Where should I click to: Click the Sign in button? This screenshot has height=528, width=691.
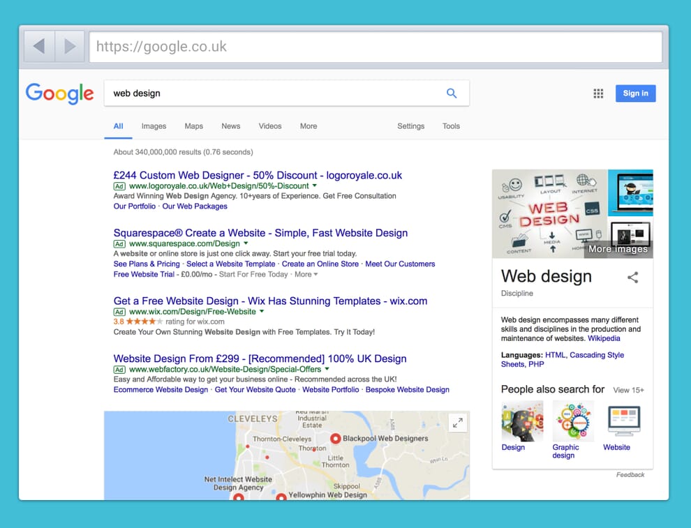[635, 93]
